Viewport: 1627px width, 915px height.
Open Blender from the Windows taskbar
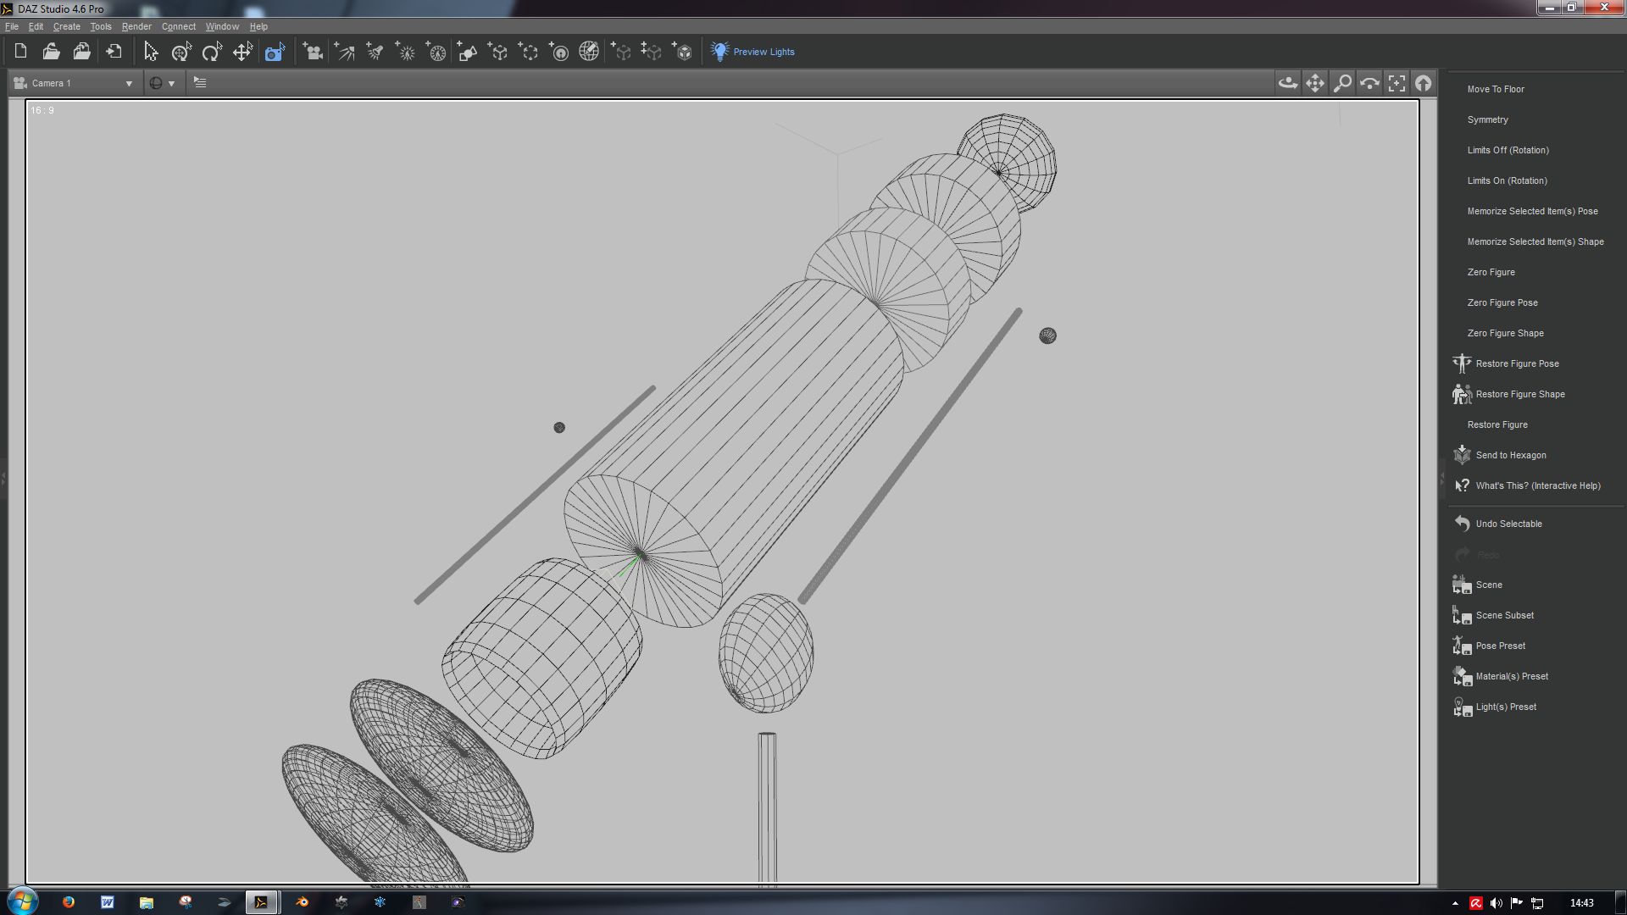point(302,902)
